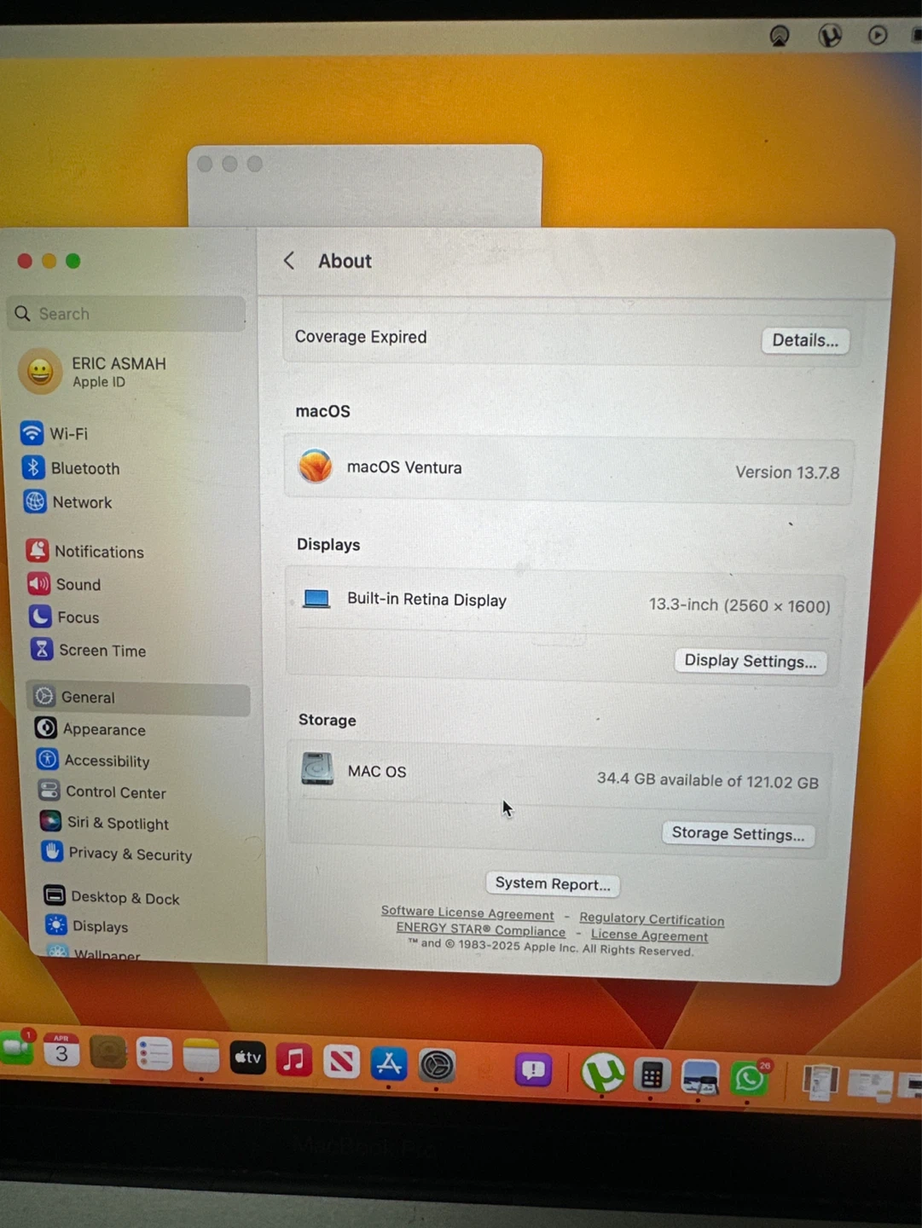Open the Regulatory Certification link

652,919
